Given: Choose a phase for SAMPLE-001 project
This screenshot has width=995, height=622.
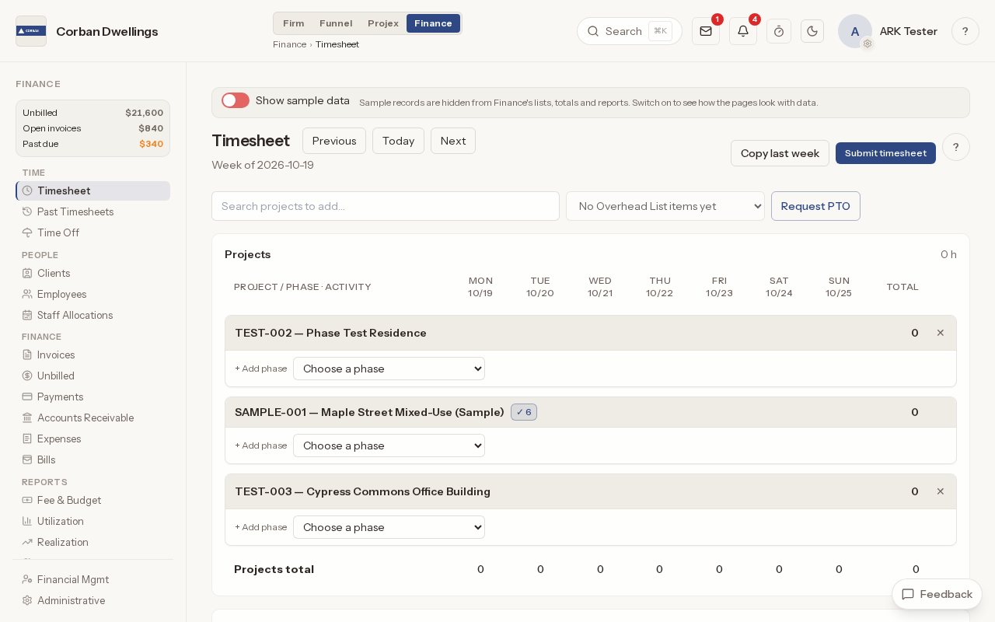Looking at the screenshot, I should point(389,446).
